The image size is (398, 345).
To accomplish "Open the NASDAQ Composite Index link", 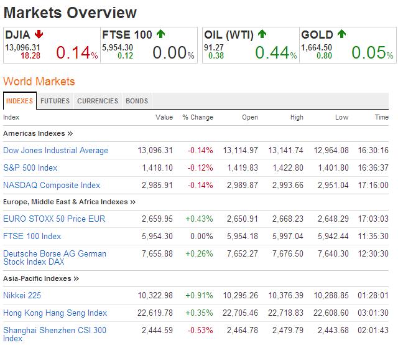I will click(x=52, y=185).
